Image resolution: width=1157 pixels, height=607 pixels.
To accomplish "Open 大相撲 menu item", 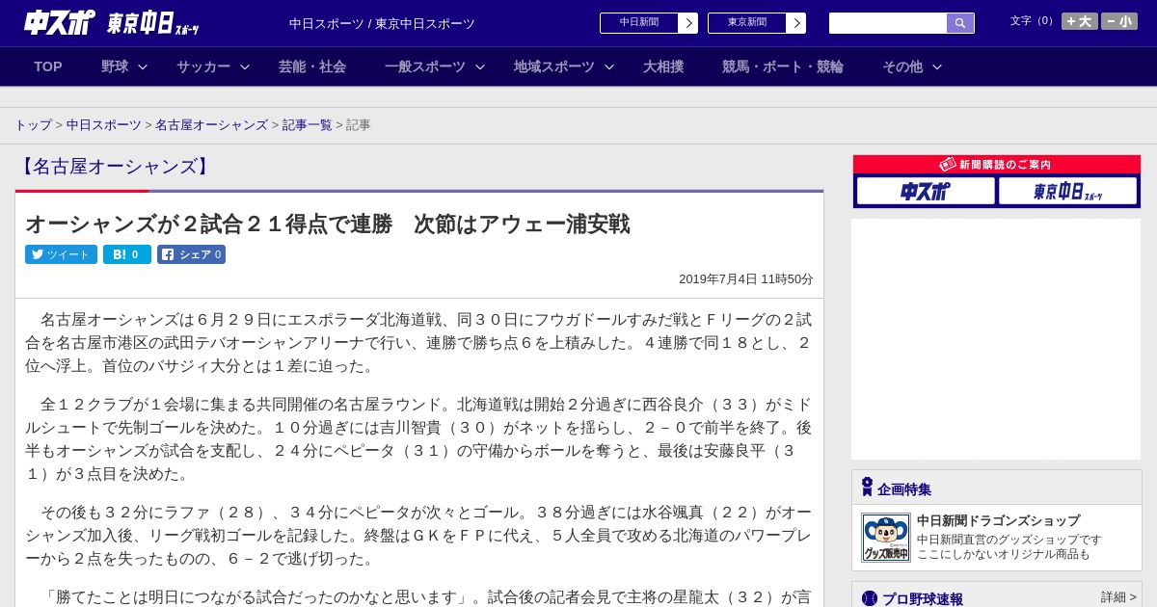I will (663, 66).
